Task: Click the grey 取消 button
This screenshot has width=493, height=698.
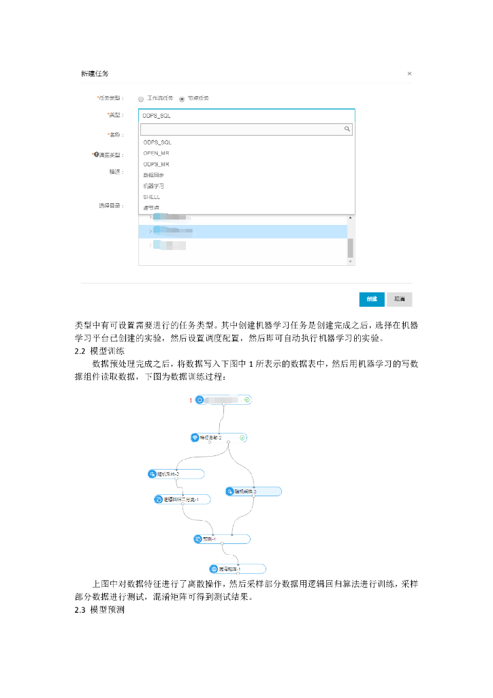Action: point(399,299)
